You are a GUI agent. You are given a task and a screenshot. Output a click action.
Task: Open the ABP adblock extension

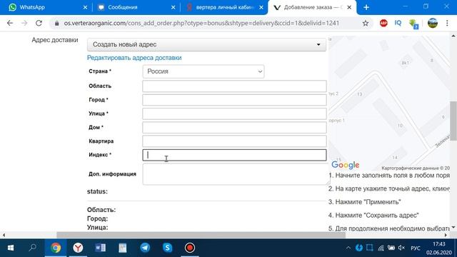pyautogui.click(x=383, y=23)
